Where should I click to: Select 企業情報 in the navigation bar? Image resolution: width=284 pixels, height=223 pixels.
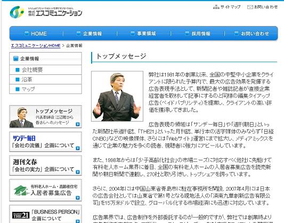click(x=90, y=33)
